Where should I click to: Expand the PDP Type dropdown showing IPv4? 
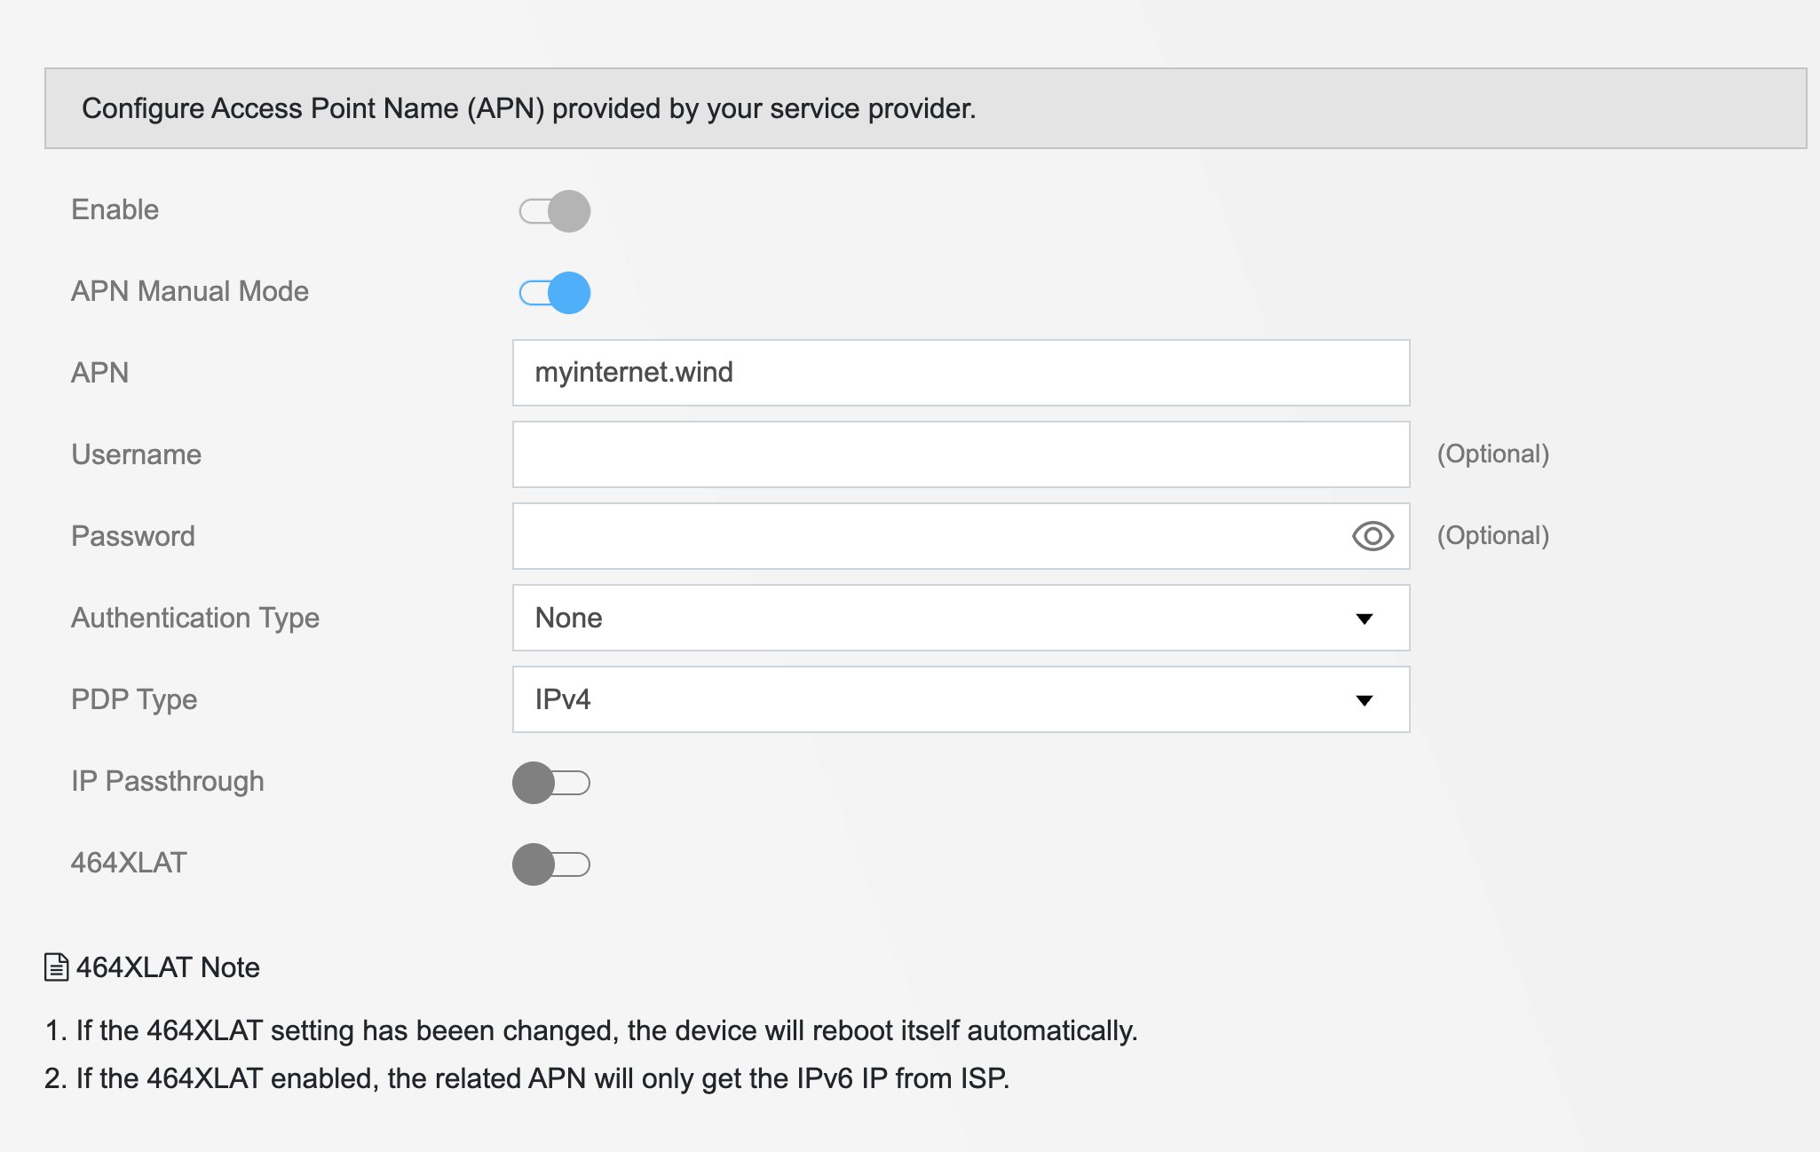coord(961,699)
